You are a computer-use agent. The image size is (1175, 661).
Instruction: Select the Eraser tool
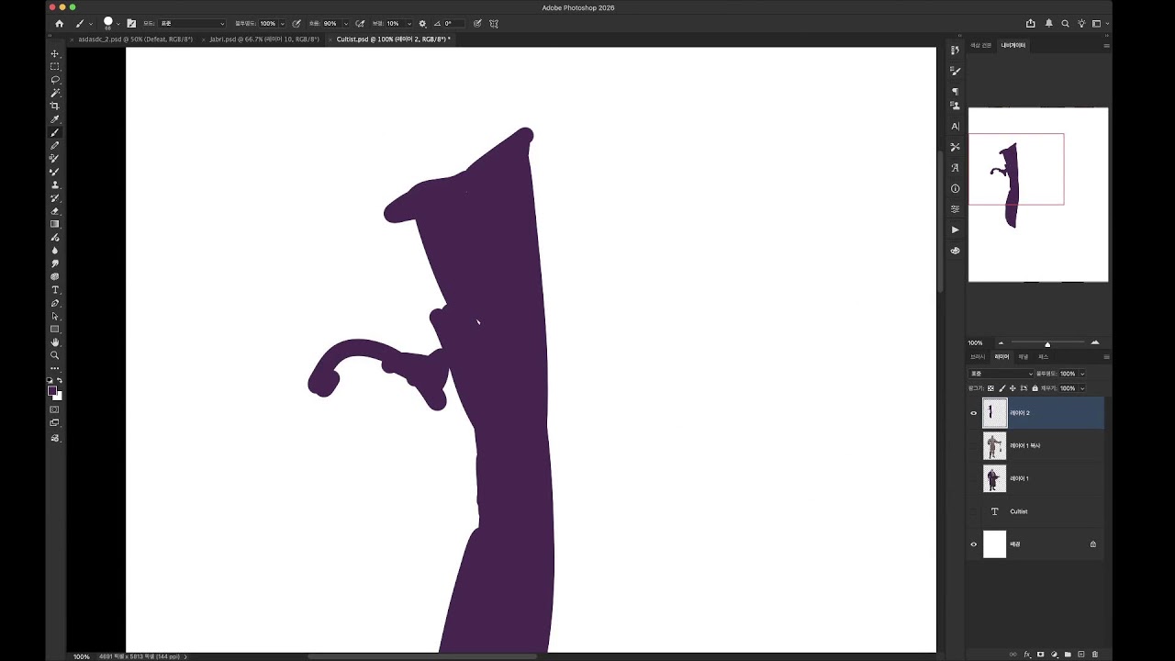coord(54,211)
